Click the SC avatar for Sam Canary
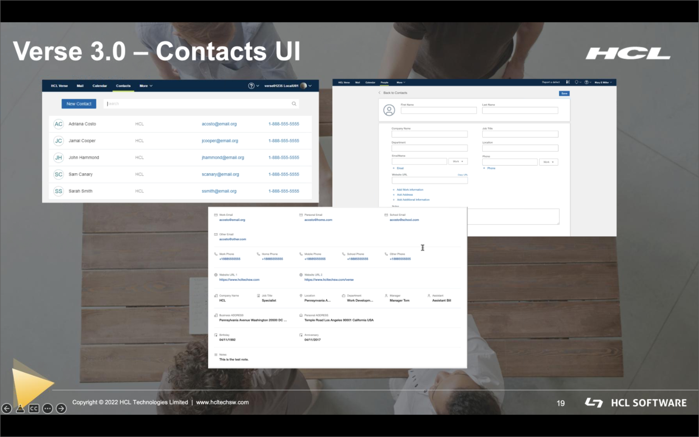The width and height of the screenshot is (699, 437). click(x=58, y=174)
